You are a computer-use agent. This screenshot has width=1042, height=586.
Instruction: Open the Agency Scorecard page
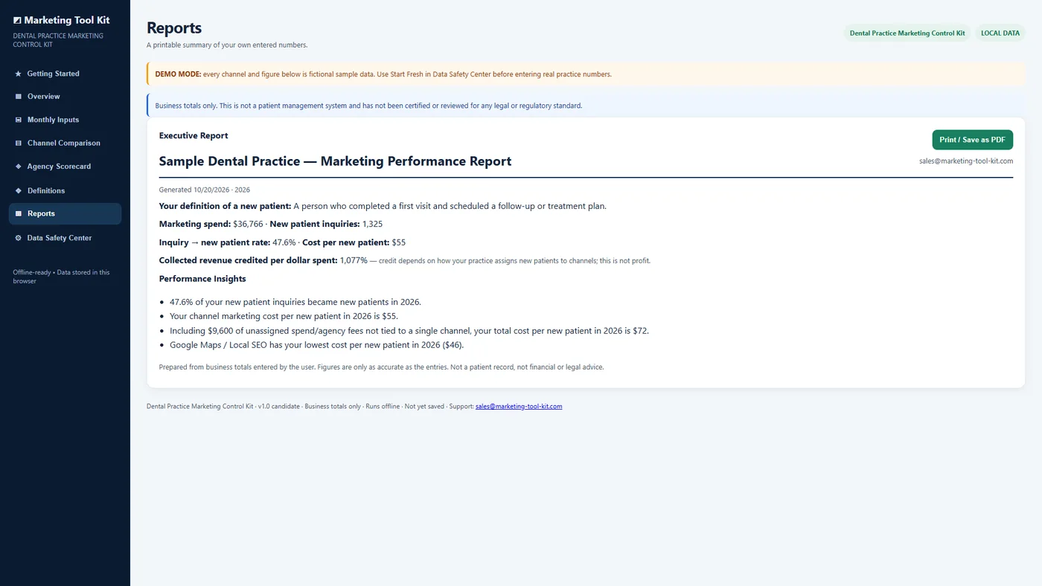point(65,167)
